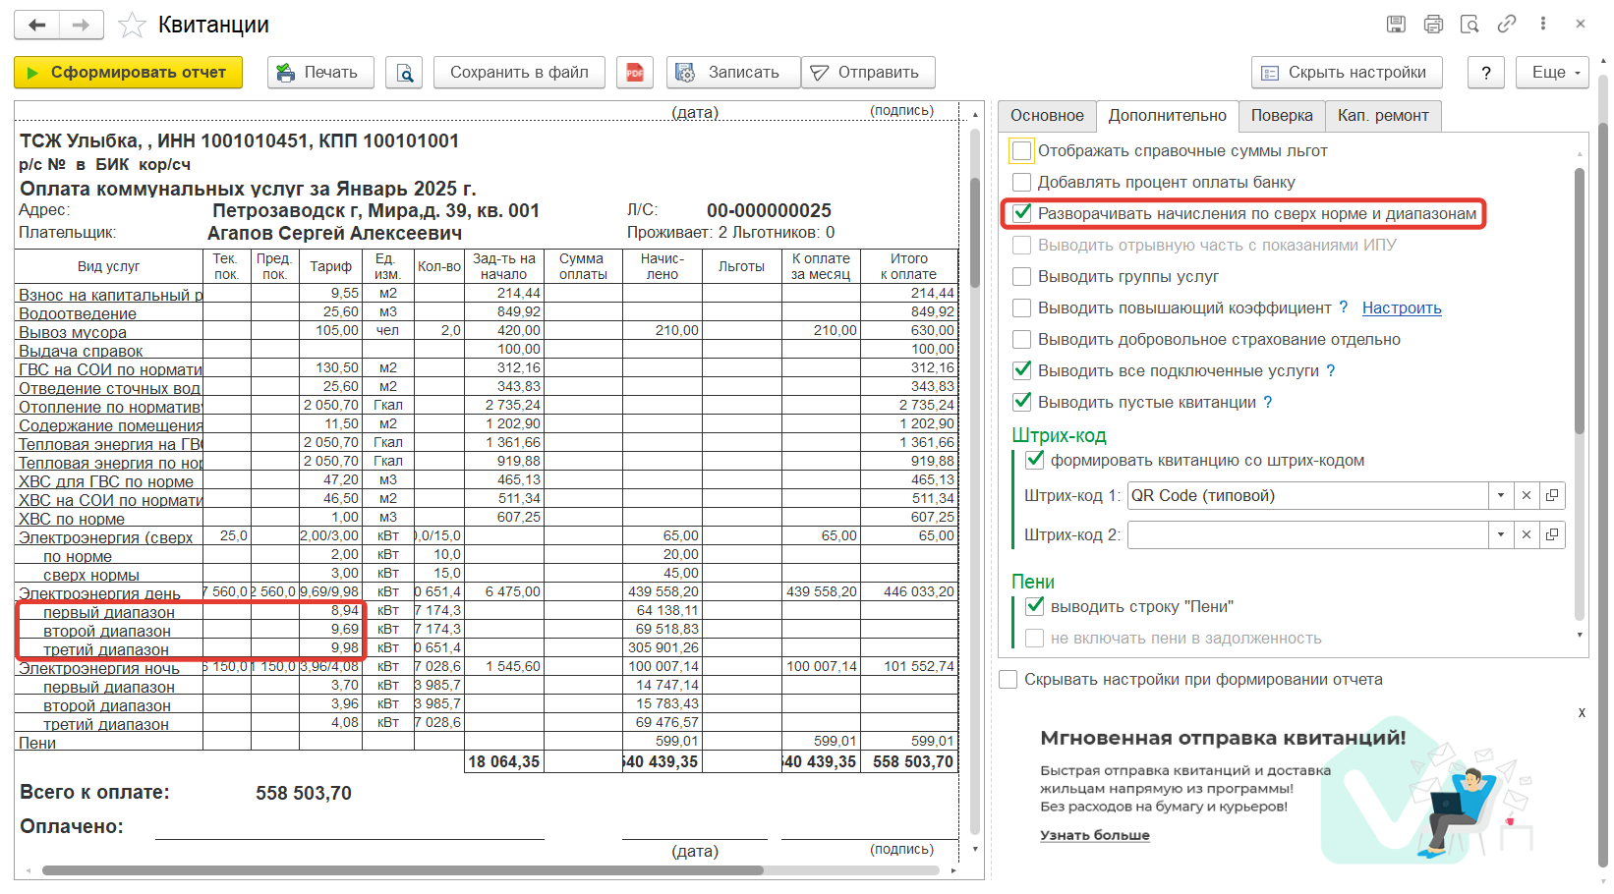The image size is (1614, 894).
Task: Click the Тариф column header
Action: [331, 266]
